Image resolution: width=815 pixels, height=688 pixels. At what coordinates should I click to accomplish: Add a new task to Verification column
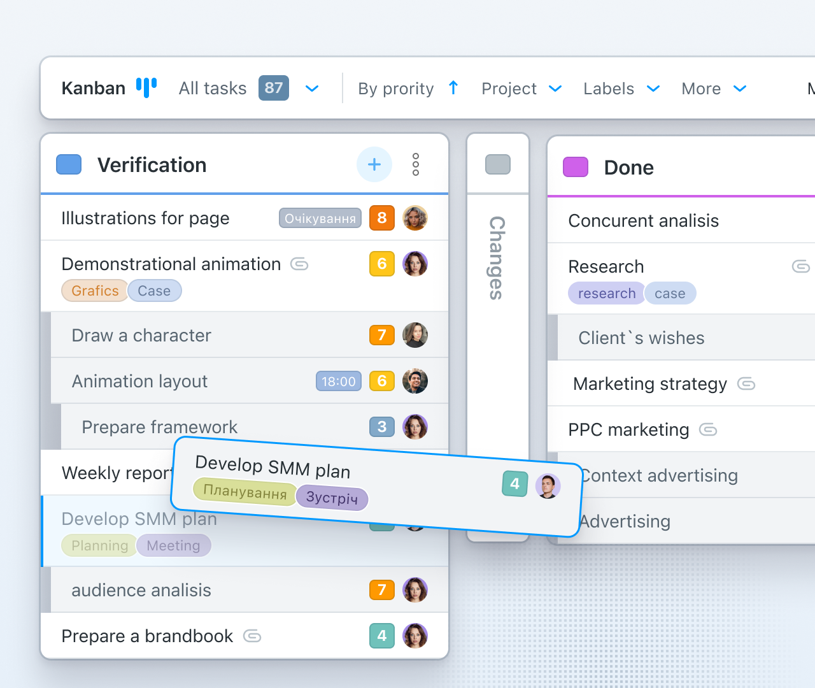[x=374, y=164]
